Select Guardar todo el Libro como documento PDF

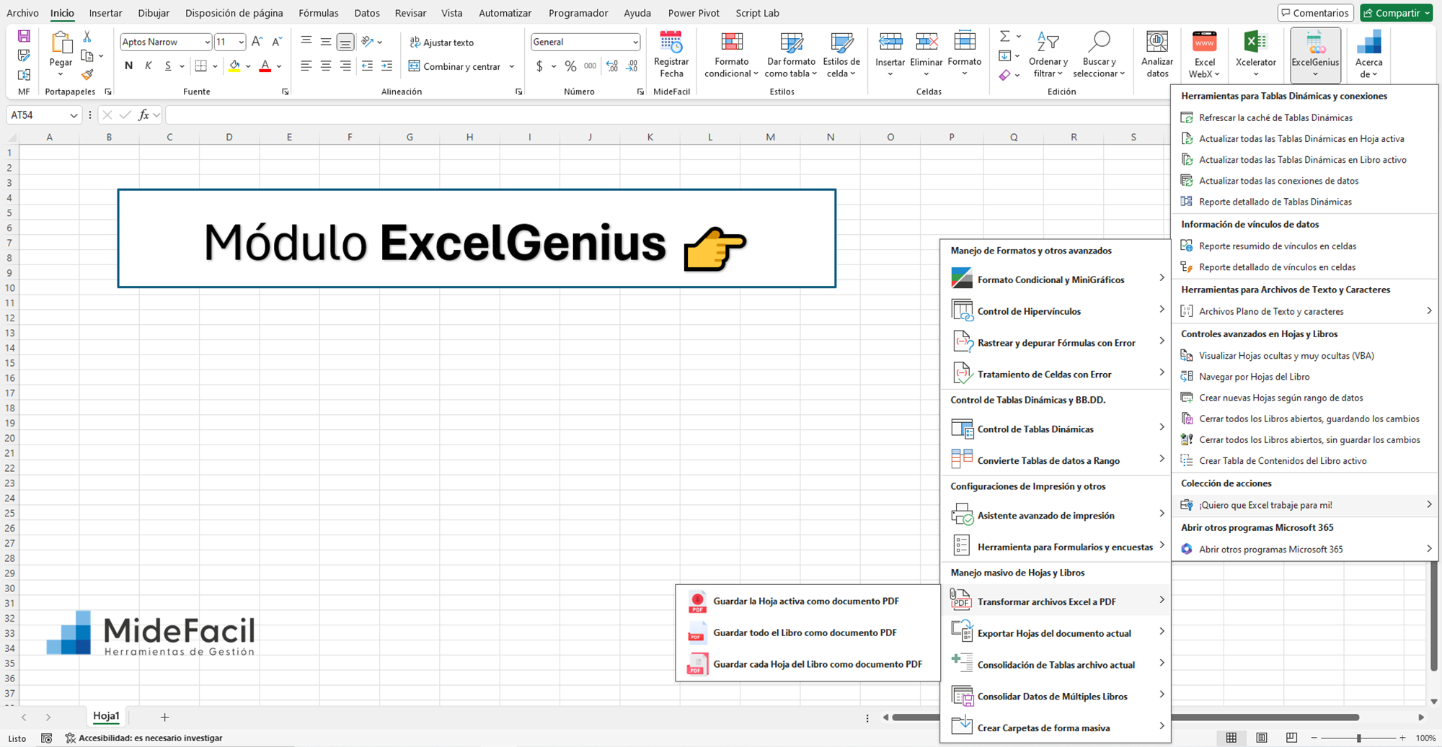click(x=808, y=632)
